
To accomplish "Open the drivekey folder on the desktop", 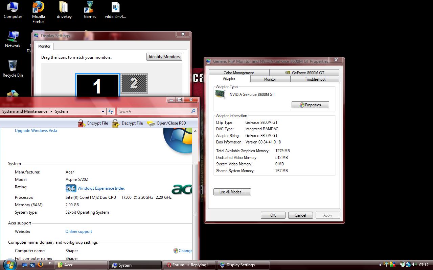I will [64, 10].
